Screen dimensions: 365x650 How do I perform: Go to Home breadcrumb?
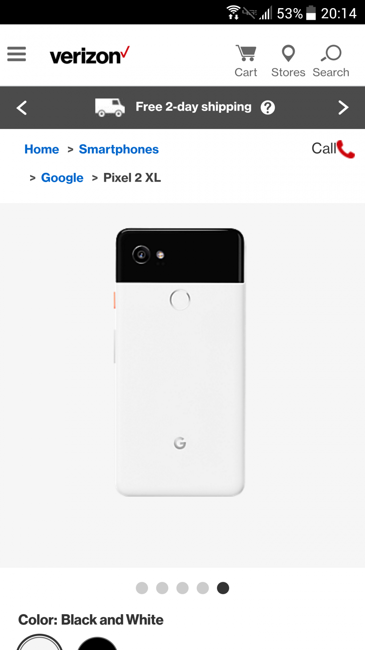click(x=42, y=149)
